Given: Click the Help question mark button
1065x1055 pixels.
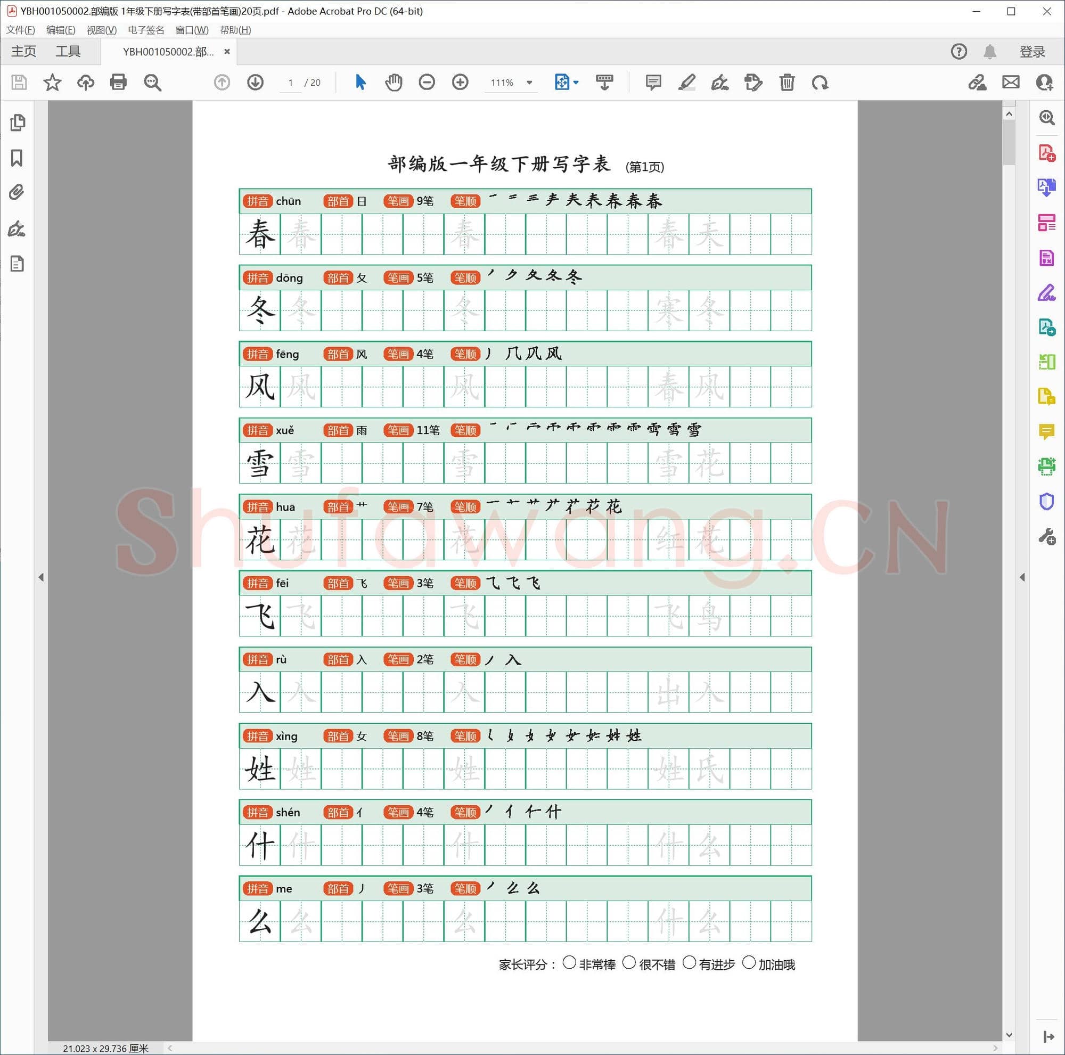Looking at the screenshot, I should [x=958, y=51].
